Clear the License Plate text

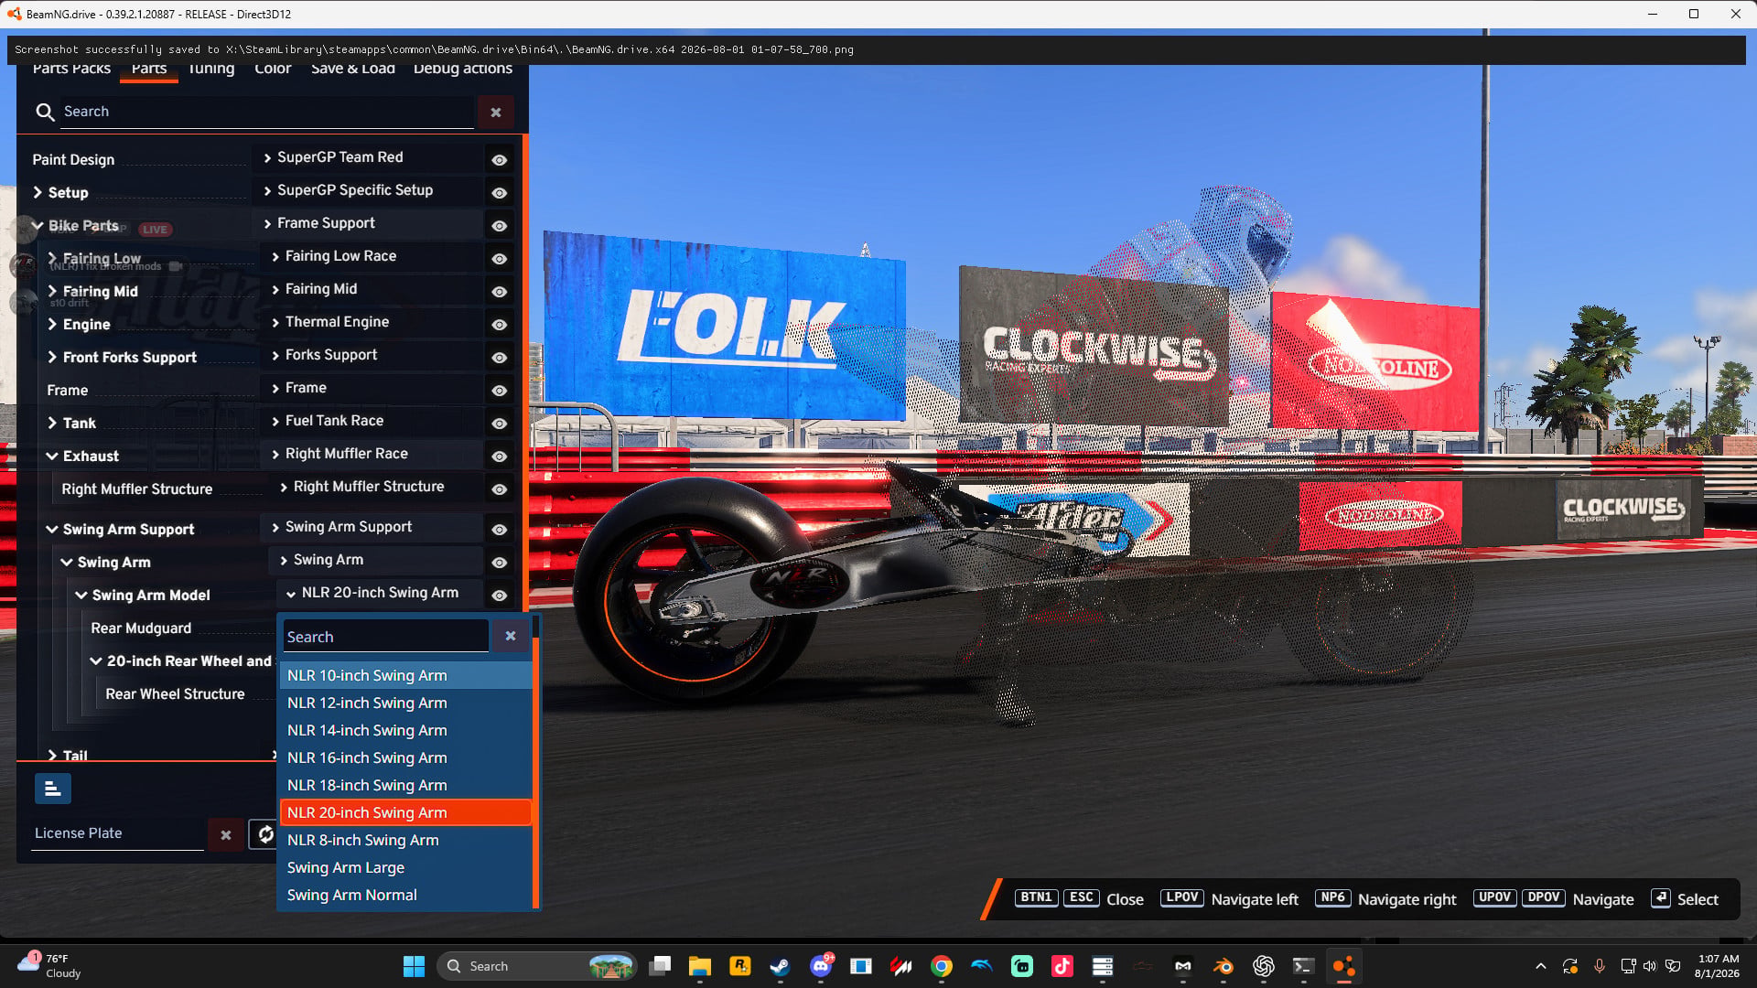226,834
